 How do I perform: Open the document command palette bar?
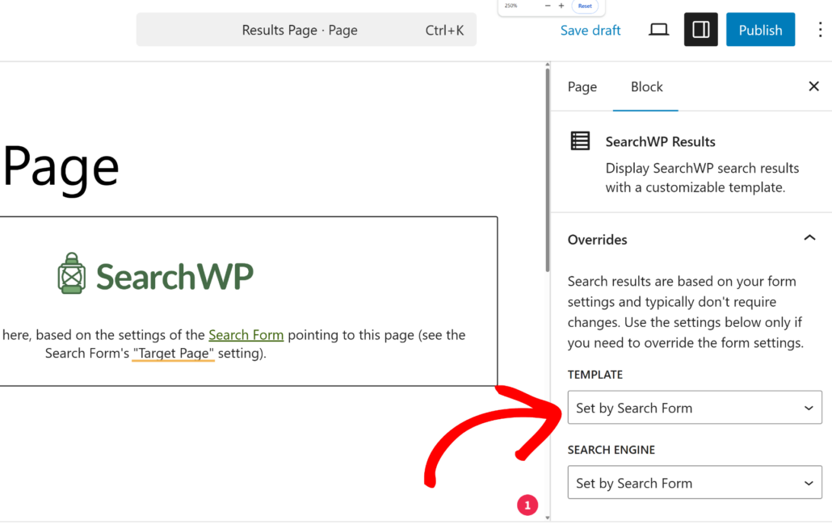pyautogui.click(x=306, y=30)
